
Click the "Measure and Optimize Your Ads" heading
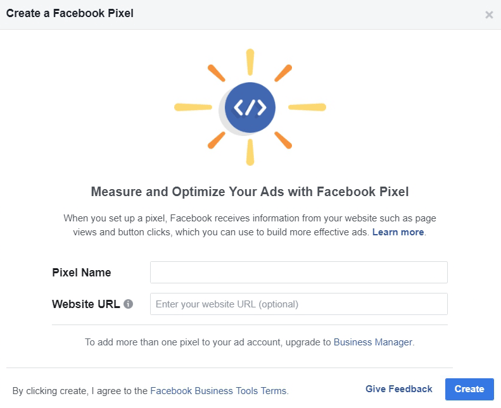[250, 192]
